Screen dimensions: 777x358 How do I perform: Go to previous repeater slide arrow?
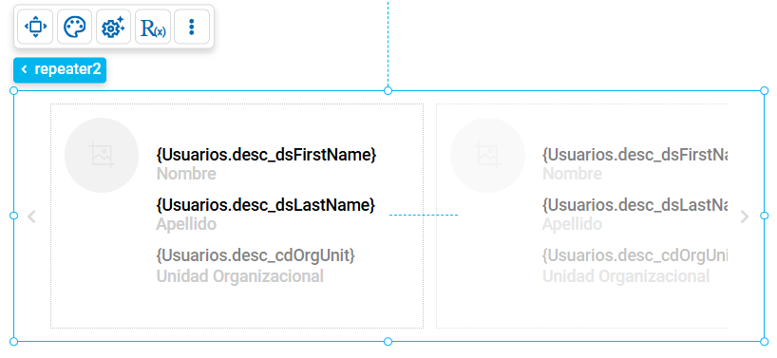31,217
